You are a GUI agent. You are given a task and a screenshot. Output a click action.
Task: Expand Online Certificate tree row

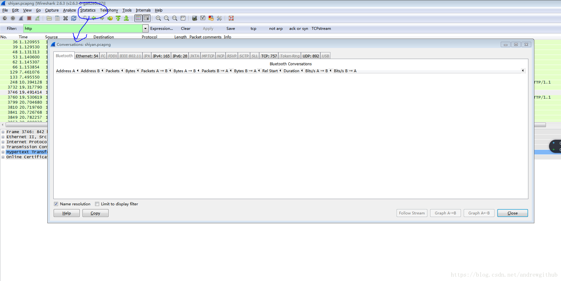click(x=3, y=157)
